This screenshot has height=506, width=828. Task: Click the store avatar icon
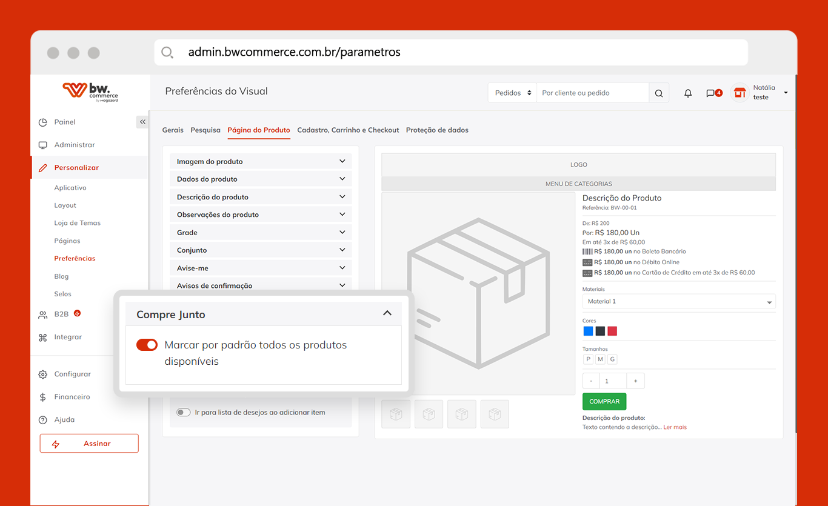[739, 93]
